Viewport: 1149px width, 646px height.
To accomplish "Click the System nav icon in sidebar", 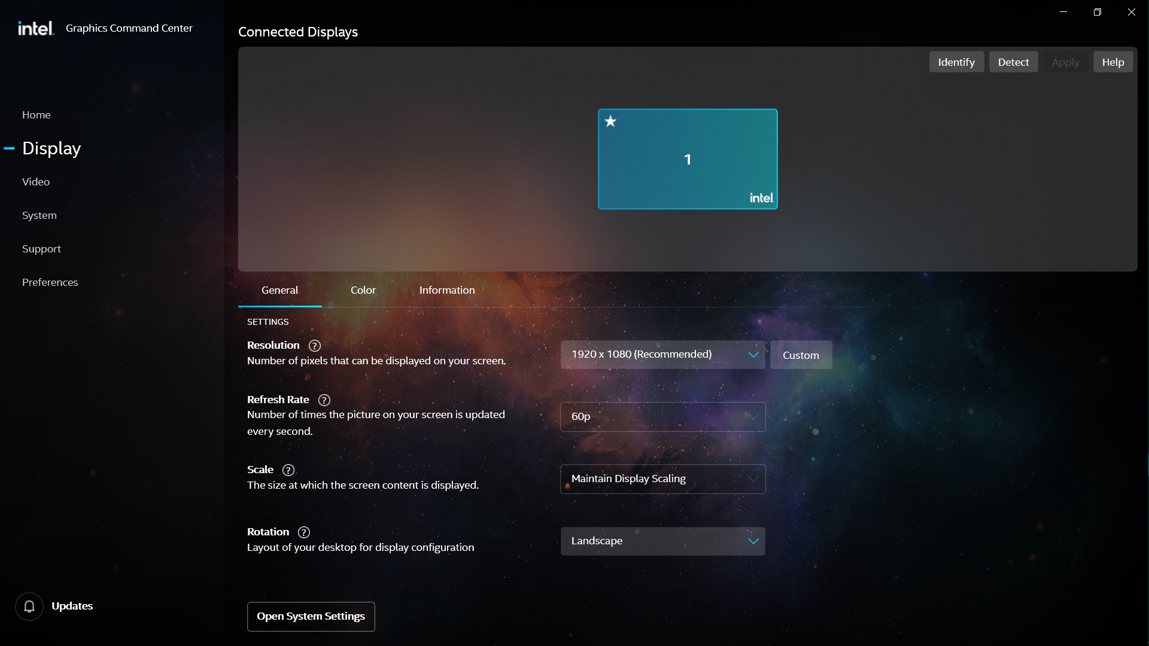I will tap(39, 215).
